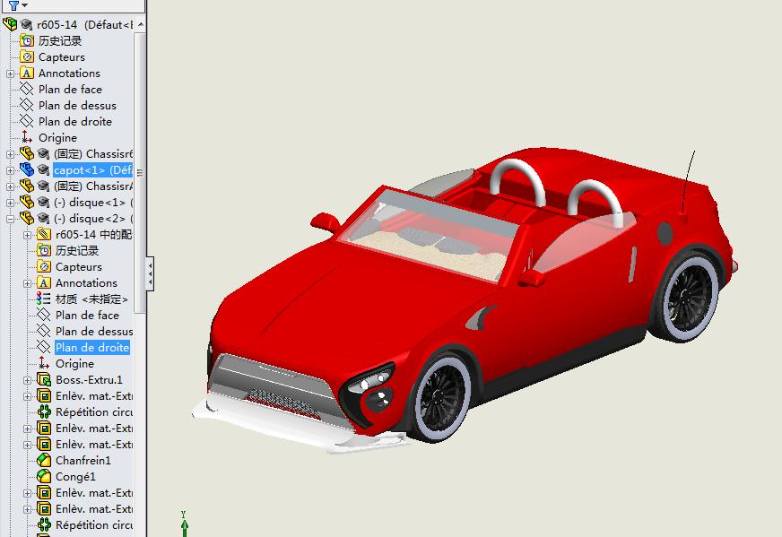Collapse the disque<2> component node
The image size is (782, 537).
[x=11, y=219]
